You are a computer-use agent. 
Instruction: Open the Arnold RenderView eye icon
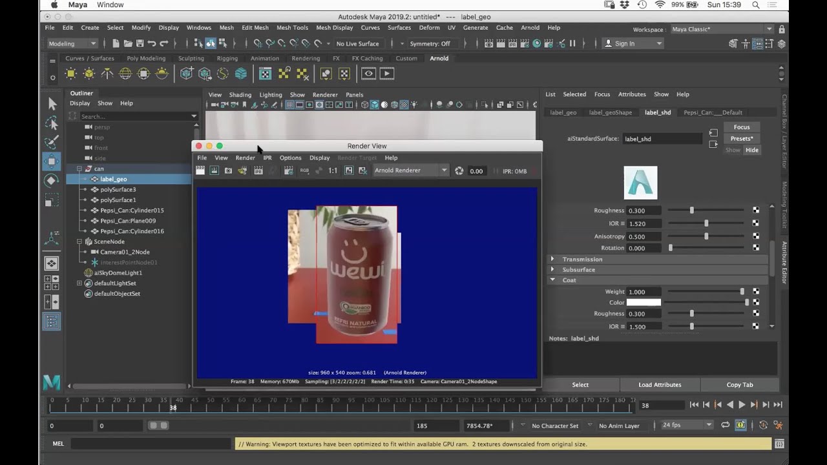pos(369,74)
